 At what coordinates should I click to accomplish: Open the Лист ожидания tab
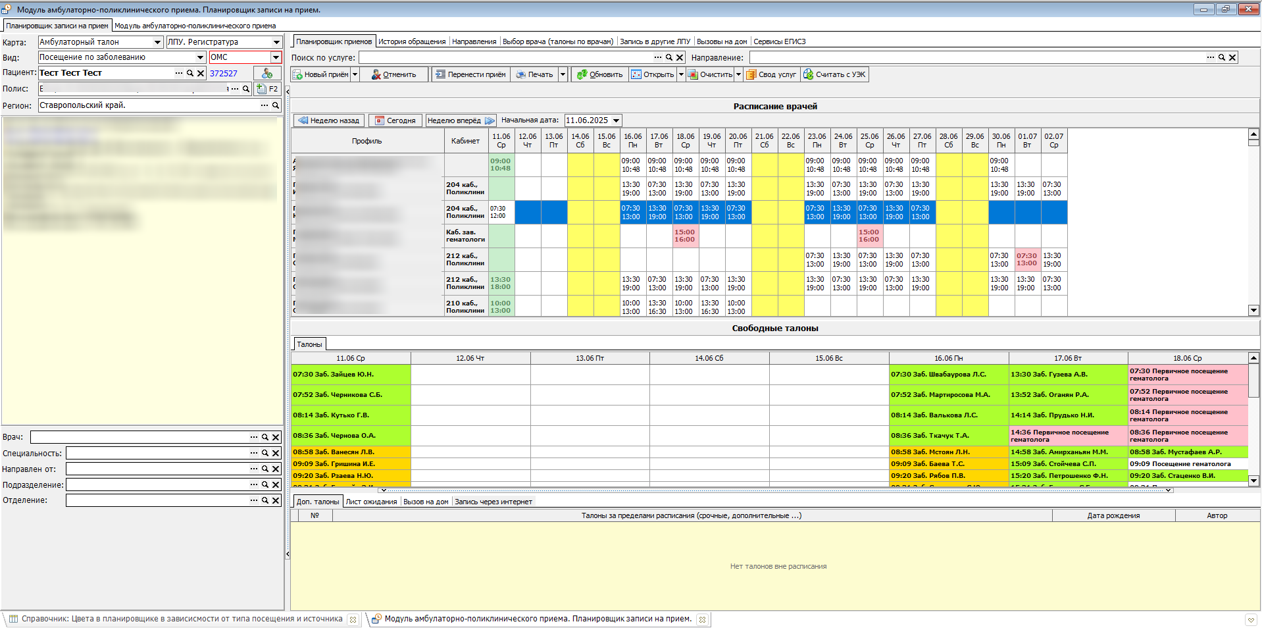pyautogui.click(x=371, y=502)
